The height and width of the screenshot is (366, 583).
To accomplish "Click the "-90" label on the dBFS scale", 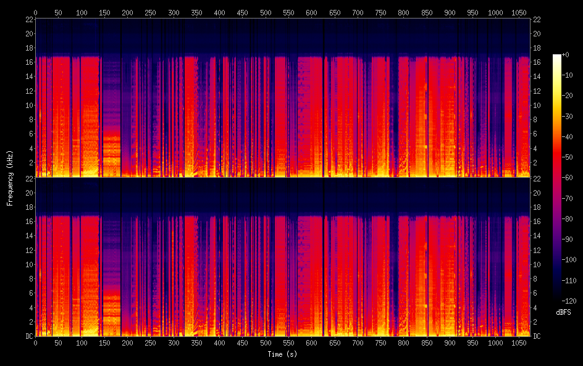I will (x=571, y=238).
